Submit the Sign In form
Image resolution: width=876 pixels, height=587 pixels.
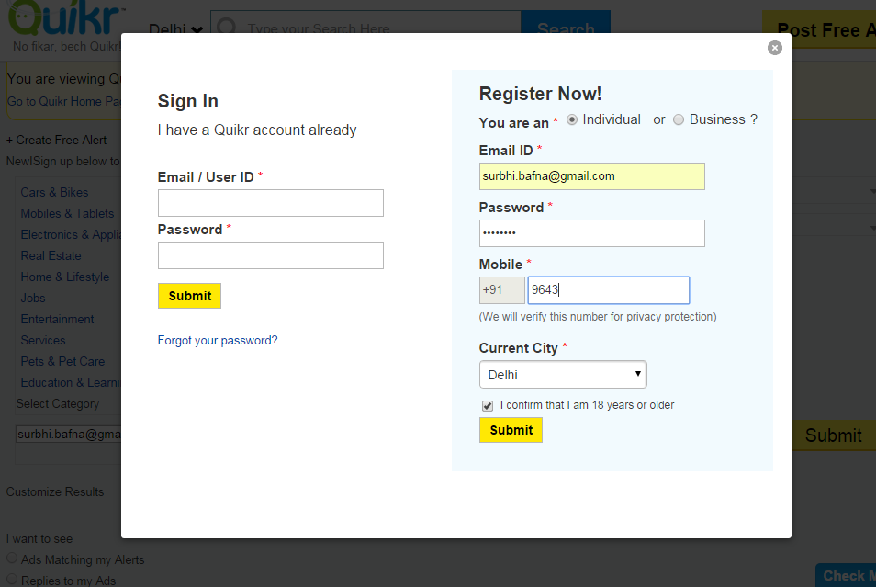(189, 296)
